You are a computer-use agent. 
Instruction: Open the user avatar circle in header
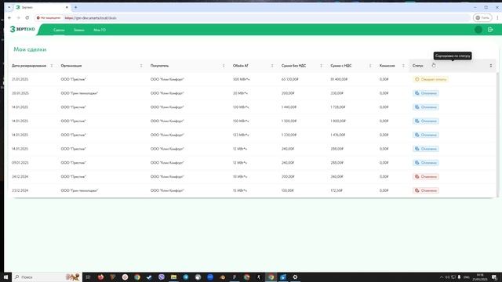click(478, 30)
